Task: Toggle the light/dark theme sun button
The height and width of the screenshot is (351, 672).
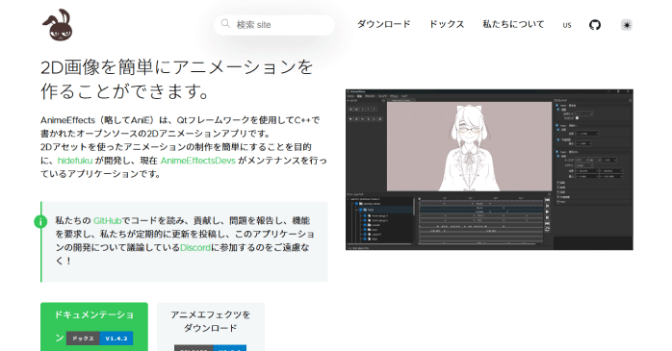Action: click(x=627, y=25)
